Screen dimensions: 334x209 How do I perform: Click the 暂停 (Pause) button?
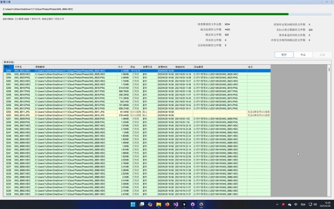(x=284, y=55)
